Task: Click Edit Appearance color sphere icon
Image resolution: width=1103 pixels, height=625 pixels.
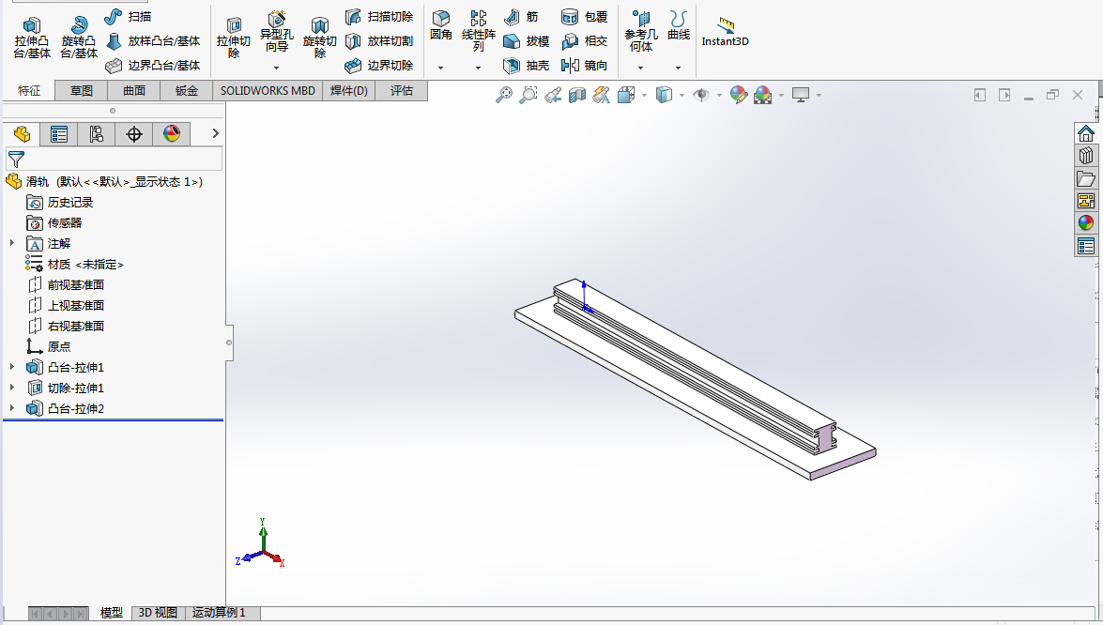Action: click(739, 95)
